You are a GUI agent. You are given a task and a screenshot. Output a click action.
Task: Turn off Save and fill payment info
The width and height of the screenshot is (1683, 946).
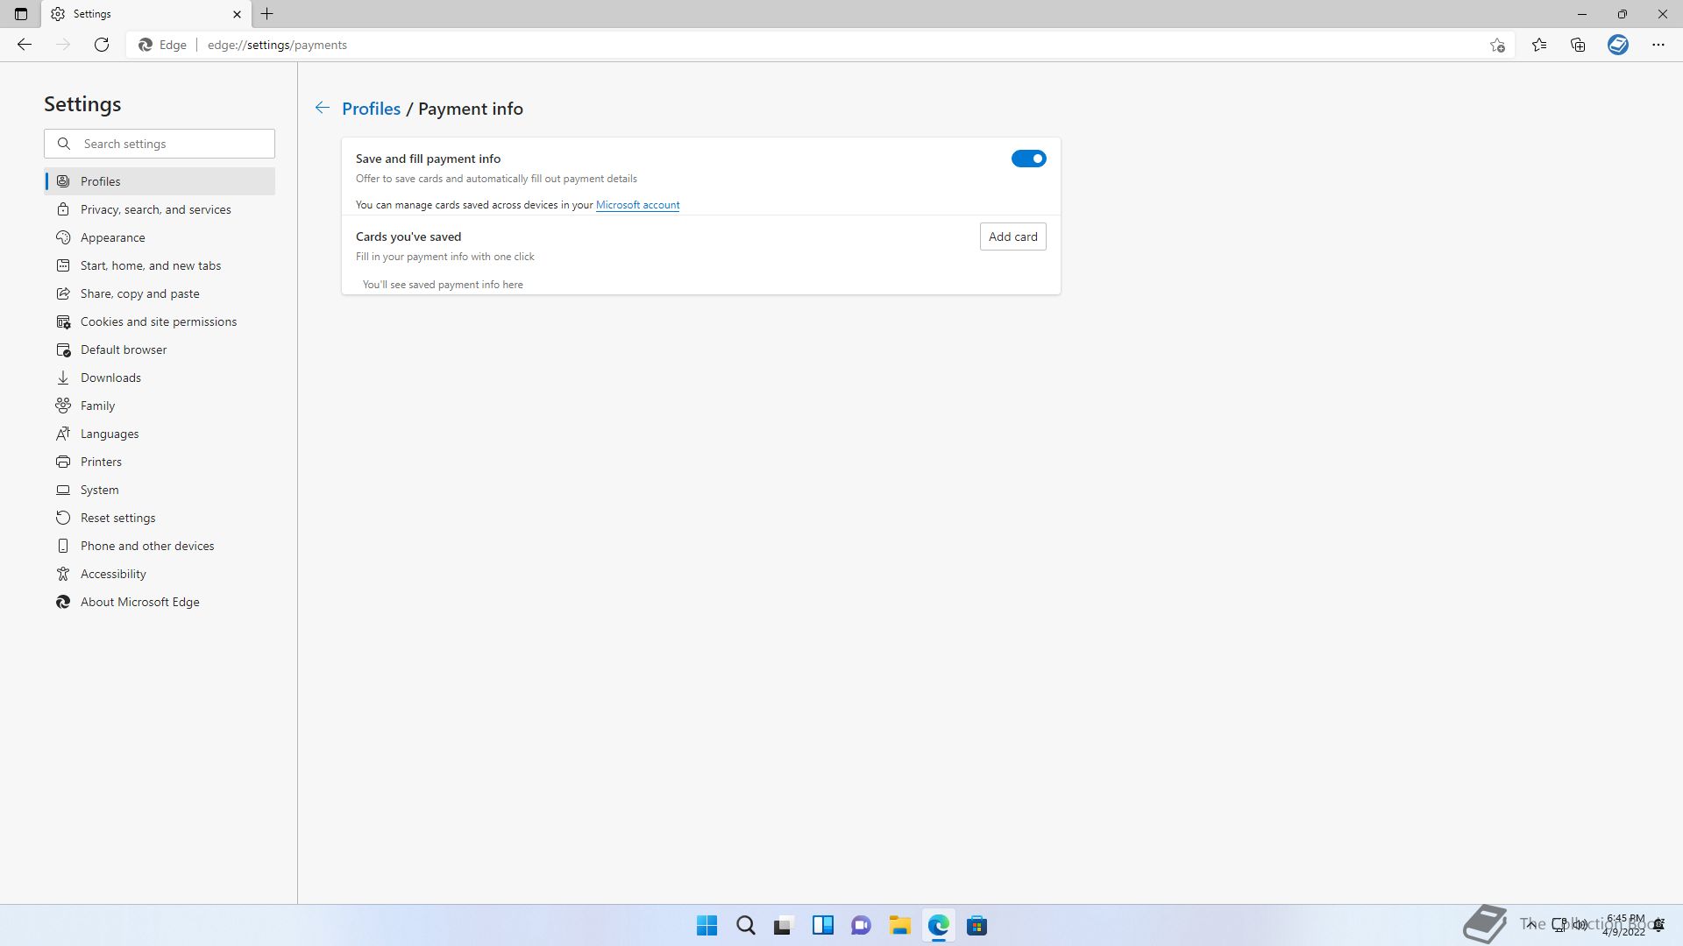pyautogui.click(x=1029, y=159)
